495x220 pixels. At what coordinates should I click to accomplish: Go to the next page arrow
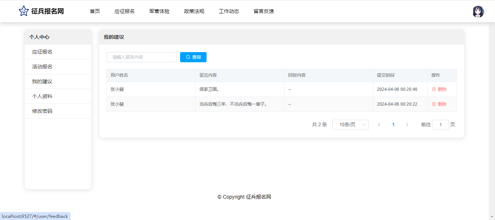click(x=407, y=125)
